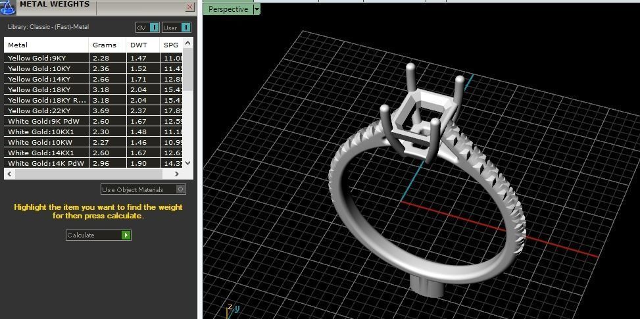Select the Perspective viewport tab
Viewport: 640px width, 319px height.
pos(228,9)
